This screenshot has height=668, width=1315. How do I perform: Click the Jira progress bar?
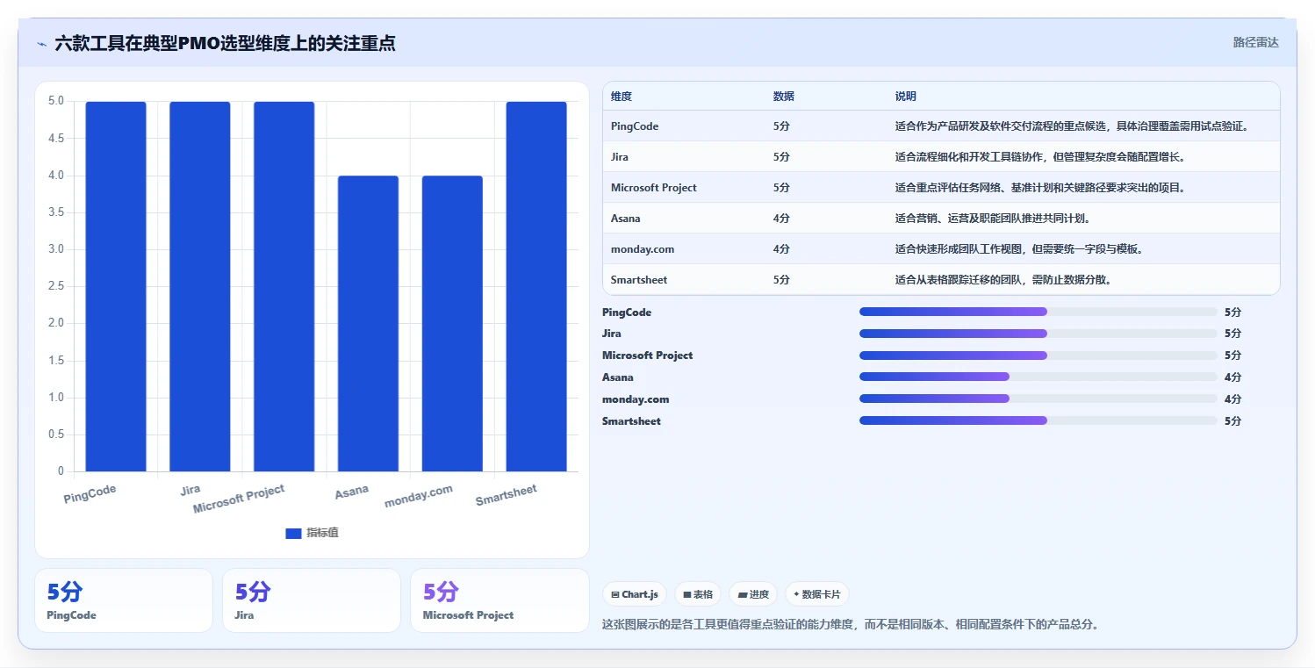1038,334
